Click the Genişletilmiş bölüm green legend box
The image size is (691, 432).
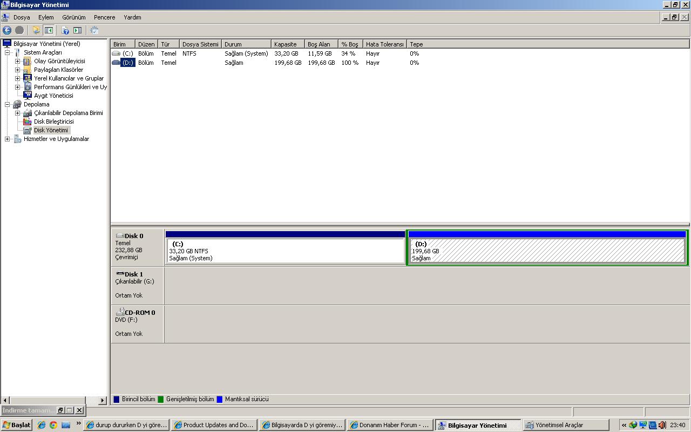pyautogui.click(x=161, y=400)
